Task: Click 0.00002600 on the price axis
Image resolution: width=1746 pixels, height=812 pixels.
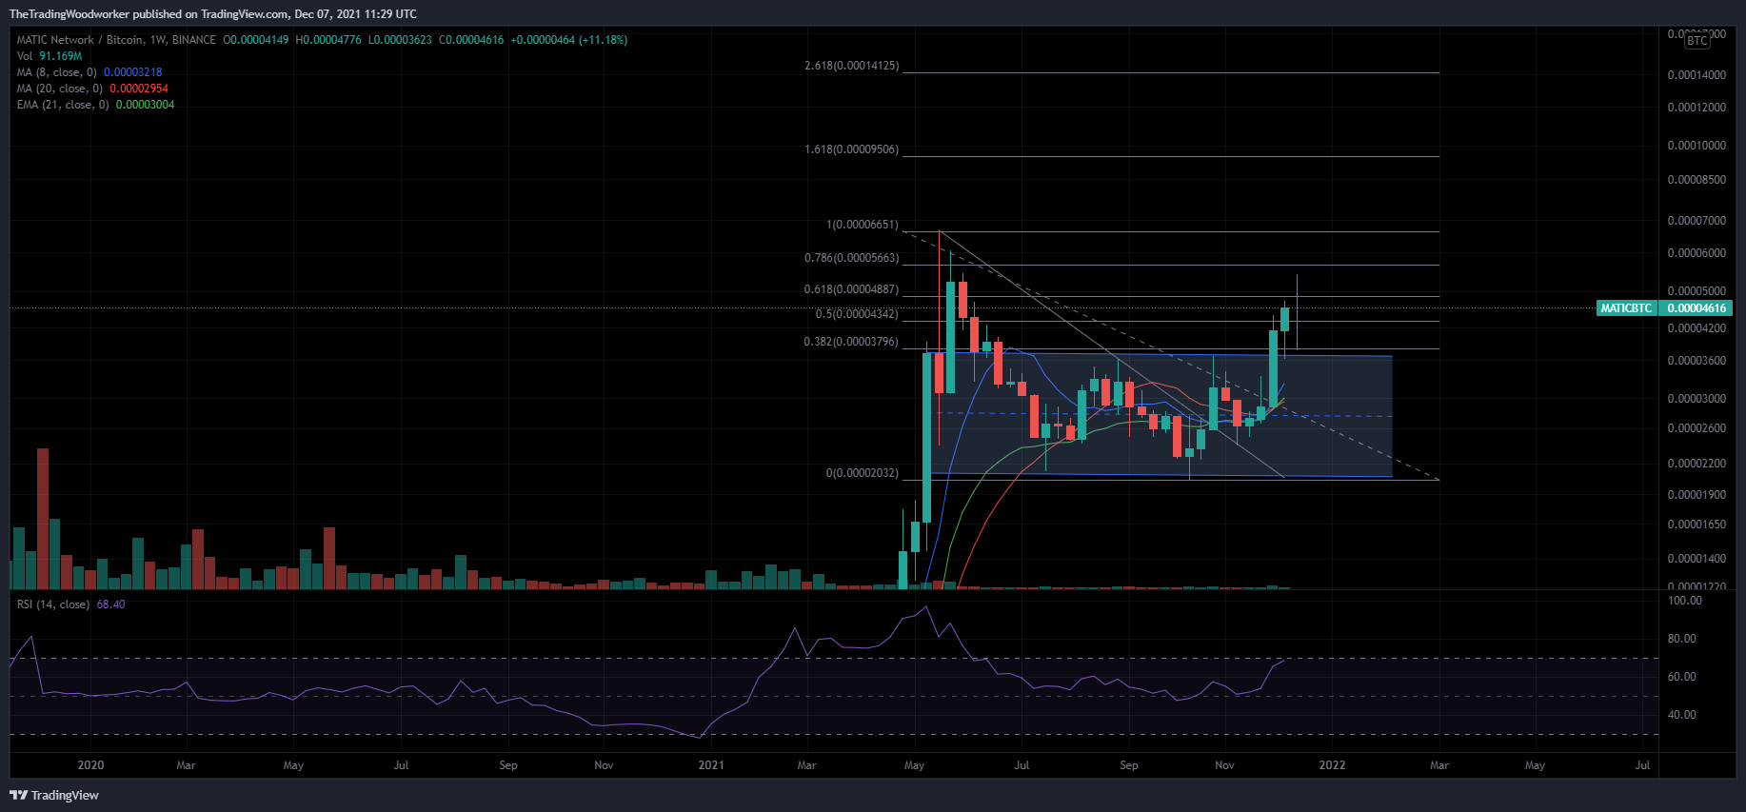Action: [x=1696, y=428]
